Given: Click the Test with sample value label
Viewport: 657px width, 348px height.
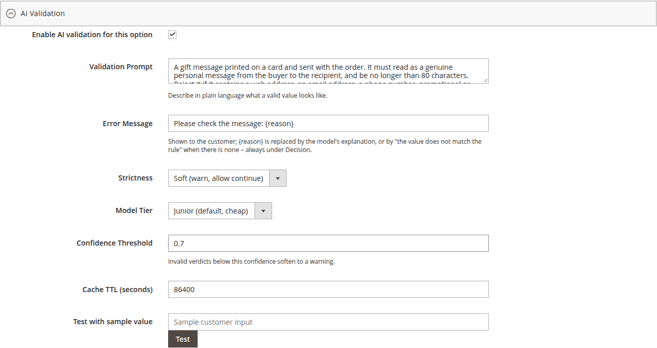Looking at the screenshot, I should (x=113, y=322).
